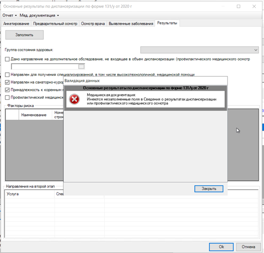This screenshot has height=253, width=264.
Task: Switch to the Анкетирование tab
Action: point(16,24)
